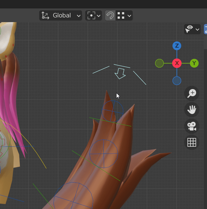Viewport: 207px width, 209px height.
Task: Click the Z axis gizmo ball
Action: (177, 46)
